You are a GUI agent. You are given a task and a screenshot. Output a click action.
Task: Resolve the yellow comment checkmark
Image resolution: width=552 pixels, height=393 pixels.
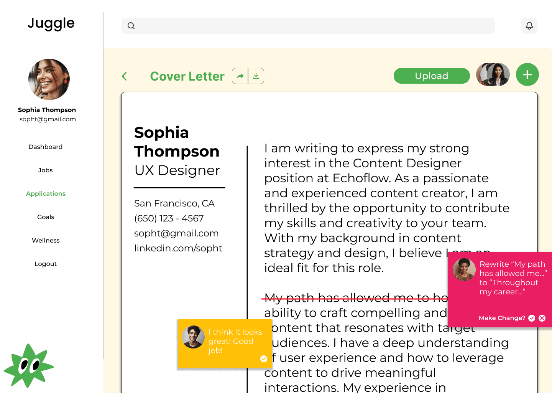(264, 359)
